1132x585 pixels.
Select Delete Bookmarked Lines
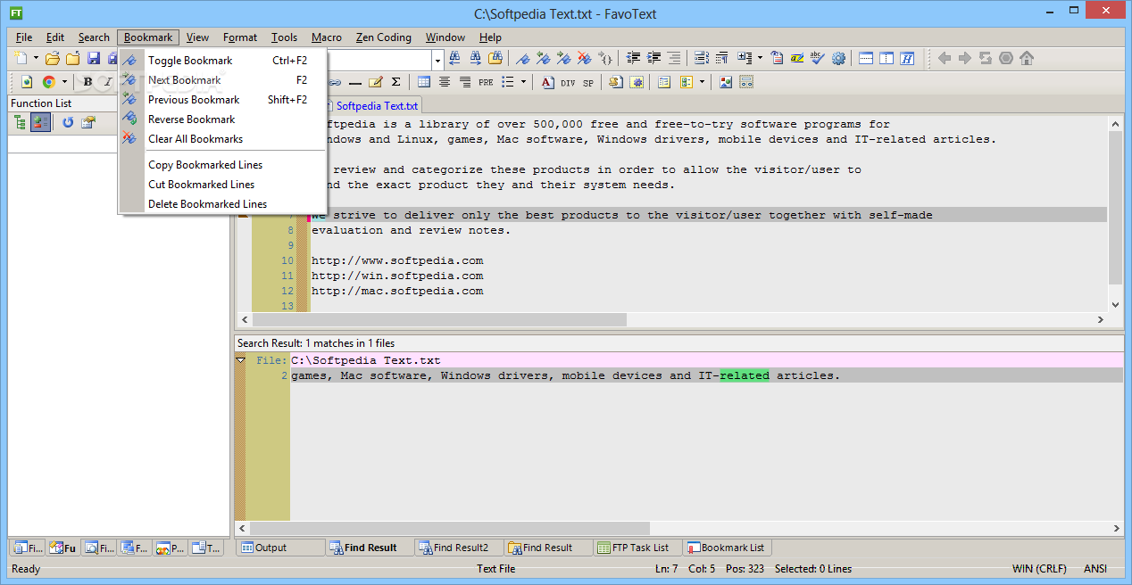coord(223,204)
